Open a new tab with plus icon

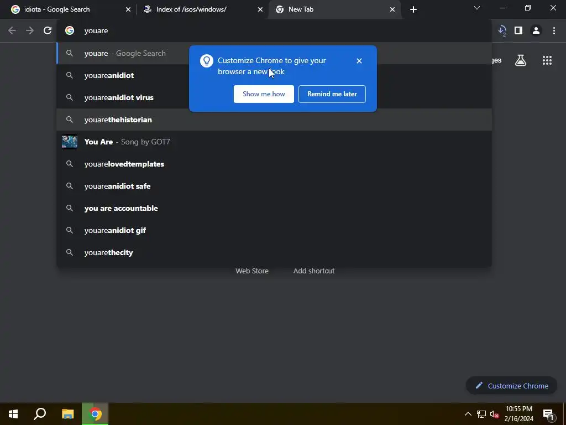[413, 9]
